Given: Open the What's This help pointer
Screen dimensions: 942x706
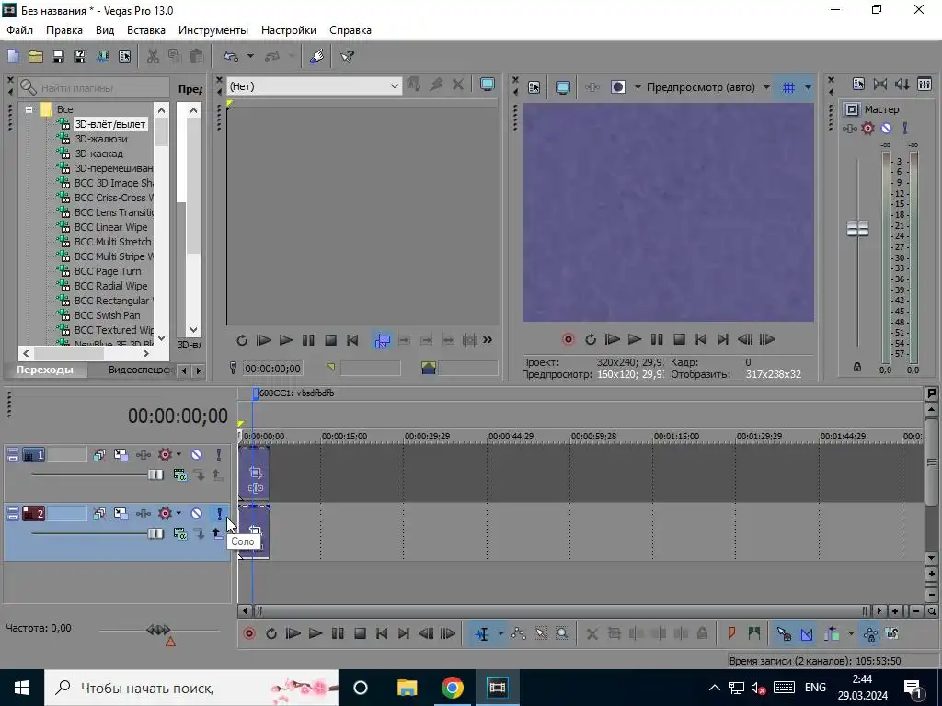Looking at the screenshot, I should point(347,56).
